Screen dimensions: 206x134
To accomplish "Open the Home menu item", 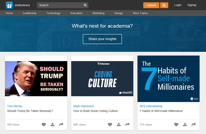I will point(9,13).
